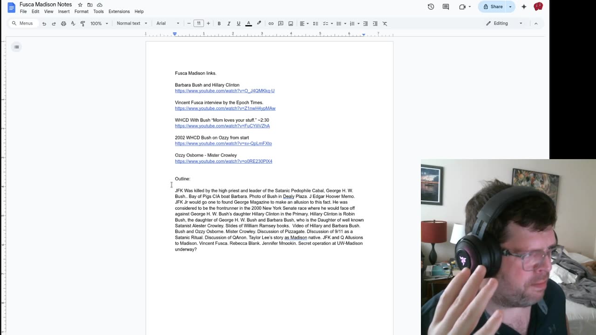This screenshot has height=335, width=596.
Task: Toggle italic formatting
Action: coord(229,23)
